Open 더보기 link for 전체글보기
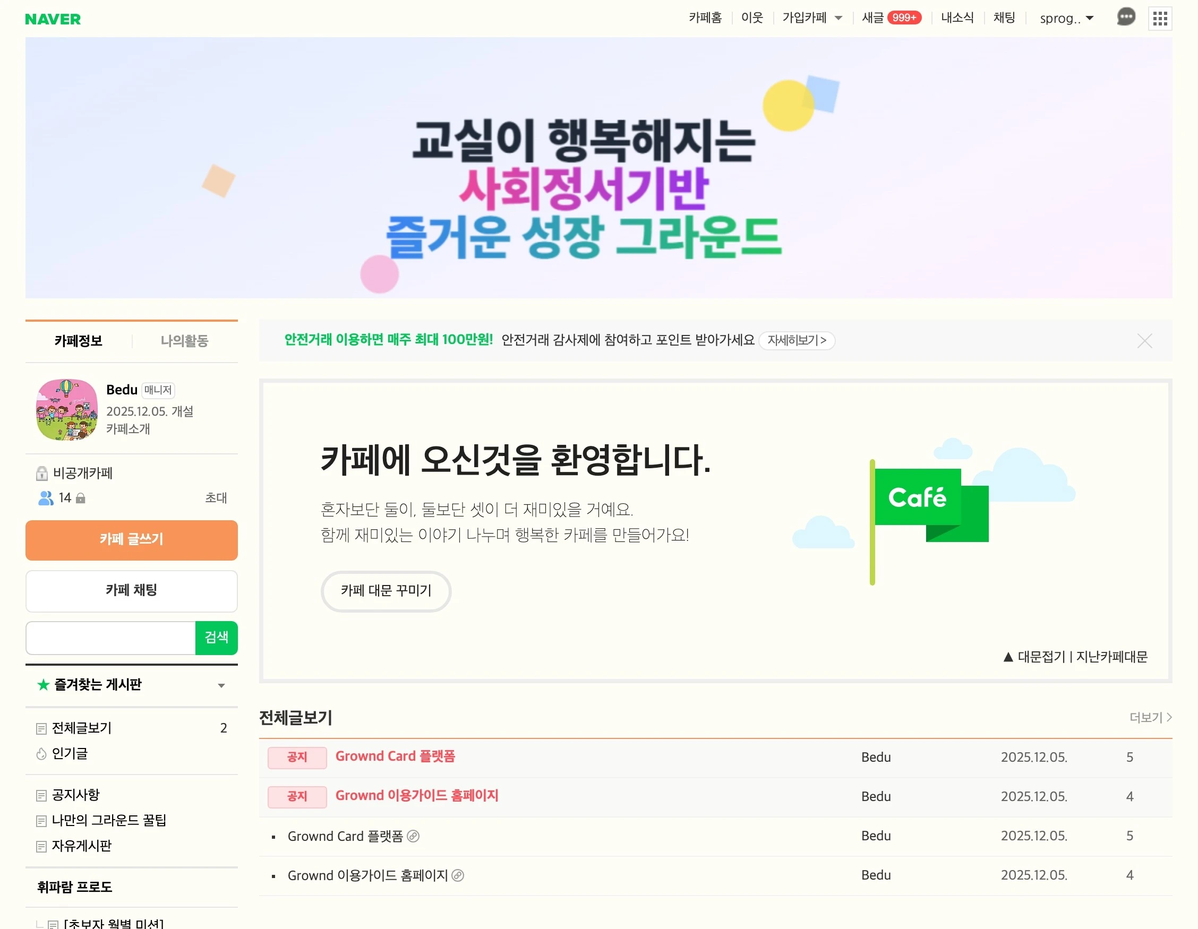 [x=1150, y=717]
